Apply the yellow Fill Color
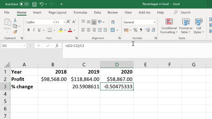212x119 pixels. [x=61, y=30]
